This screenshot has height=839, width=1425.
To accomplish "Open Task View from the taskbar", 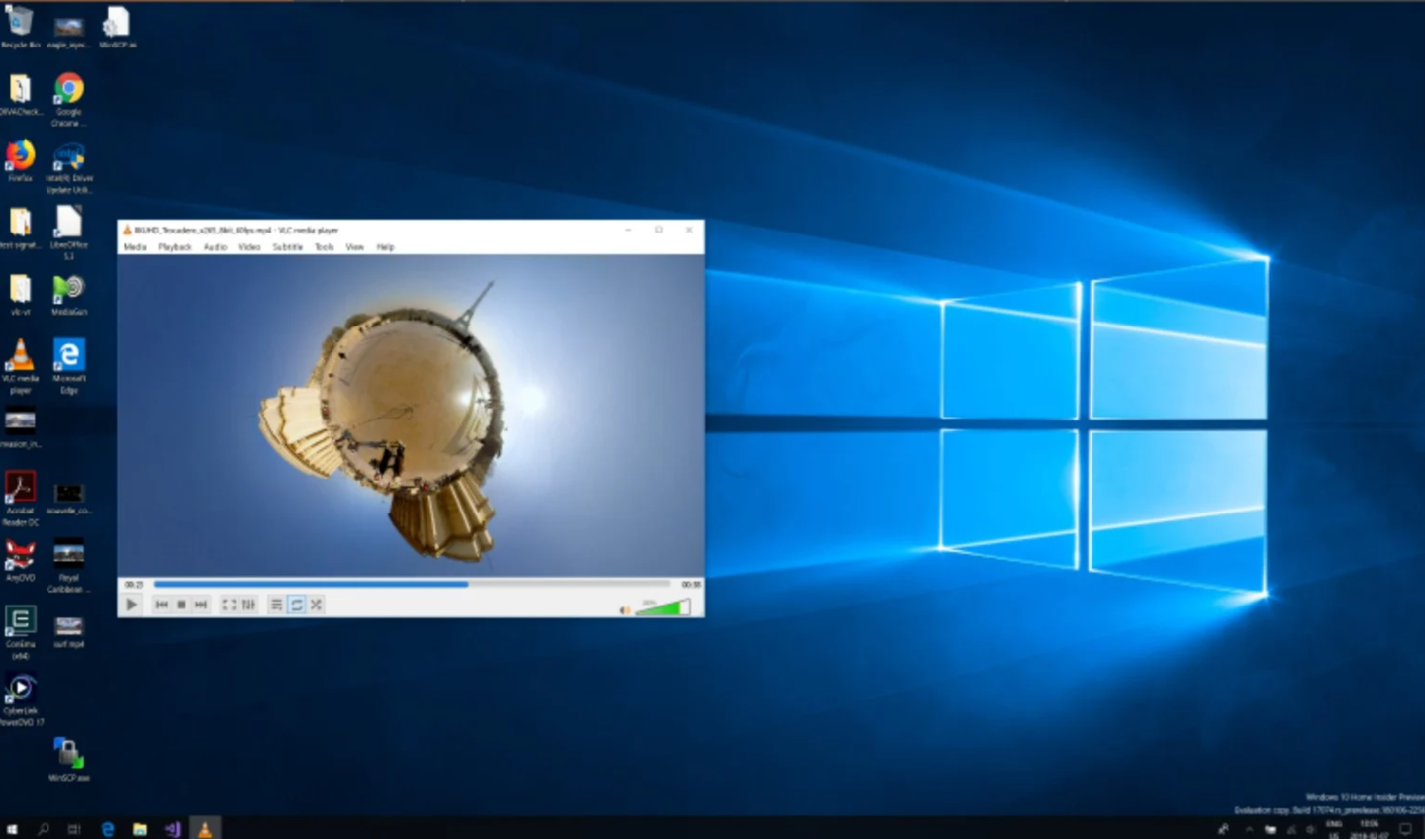I will (74, 829).
